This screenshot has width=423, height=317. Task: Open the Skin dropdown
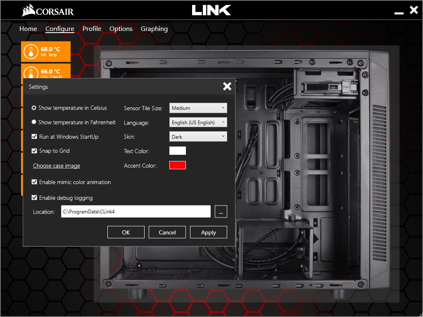pos(198,136)
